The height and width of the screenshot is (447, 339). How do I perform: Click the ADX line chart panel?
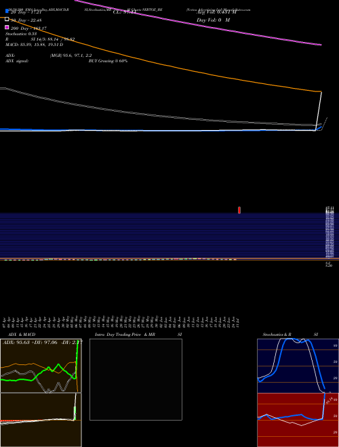[x=41, y=366]
